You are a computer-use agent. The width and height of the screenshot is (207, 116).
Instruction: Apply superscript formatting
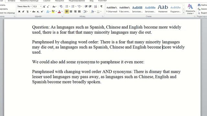[x=42, y=12]
